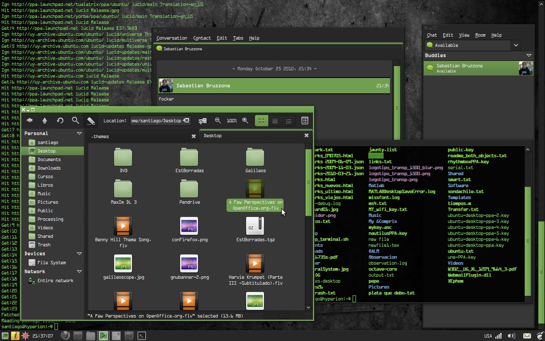Image resolution: width=545 pixels, height=341 pixels.
Task: Select the conFirefox.png image file
Action: click(189, 226)
